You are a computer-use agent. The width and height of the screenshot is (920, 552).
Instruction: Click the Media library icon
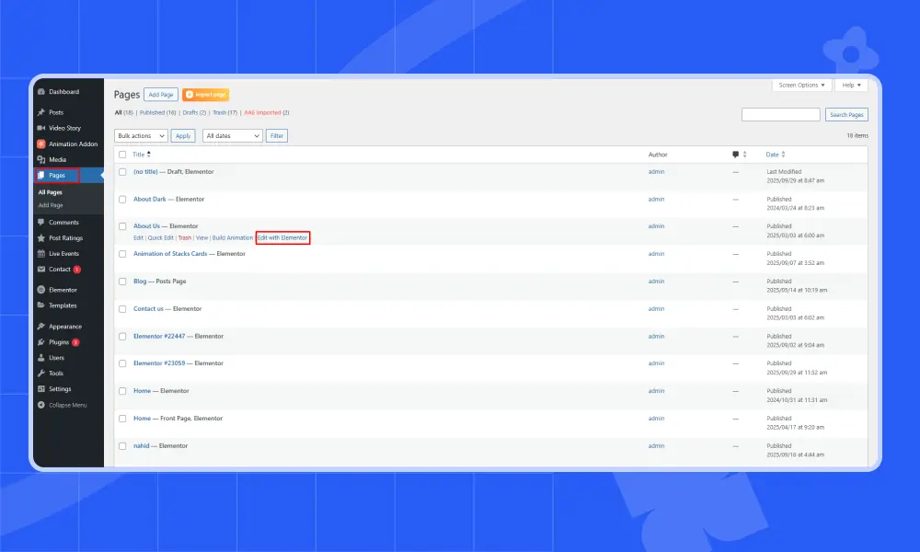click(41, 159)
